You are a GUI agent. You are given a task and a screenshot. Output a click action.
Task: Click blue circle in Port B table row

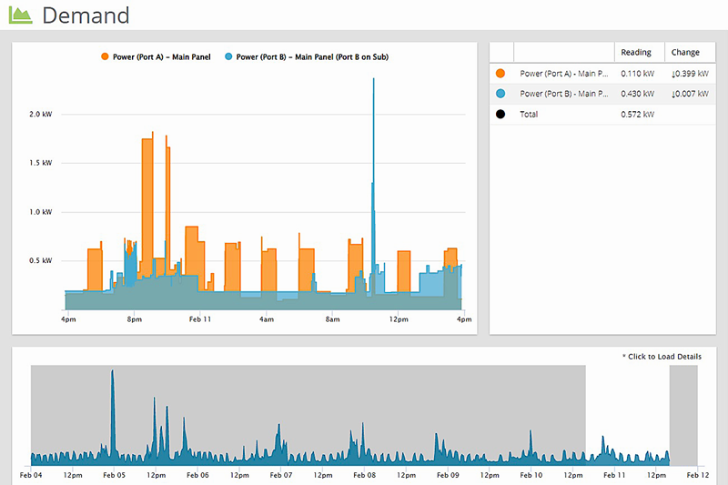(x=500, y=94)
